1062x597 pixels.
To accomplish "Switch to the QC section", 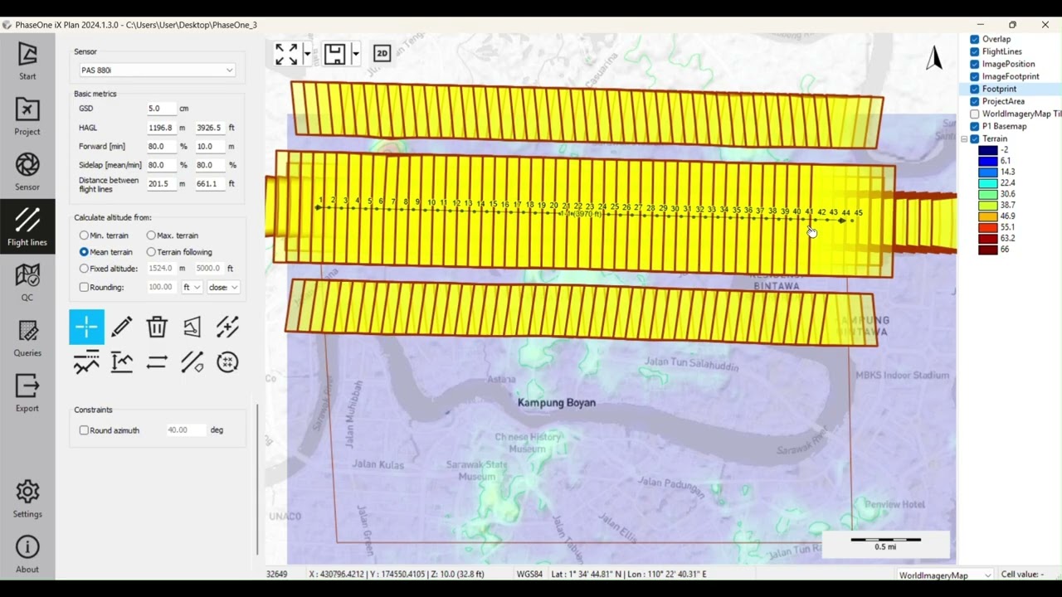I will (27, 282).
